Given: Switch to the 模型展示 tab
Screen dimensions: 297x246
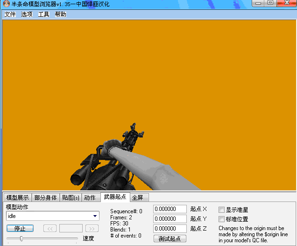Looking at the screenshot, I should (x=17, y=197).
